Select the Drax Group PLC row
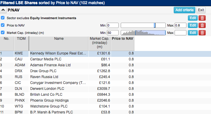 tap(67, 71)
